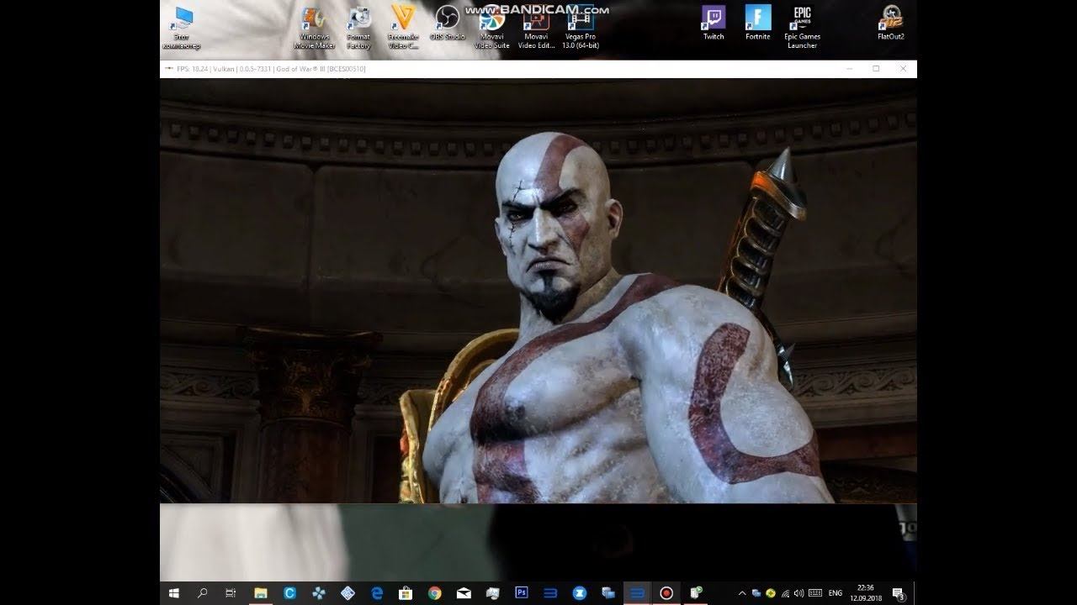Open the blue C app on the taskbar

[290, 592]
